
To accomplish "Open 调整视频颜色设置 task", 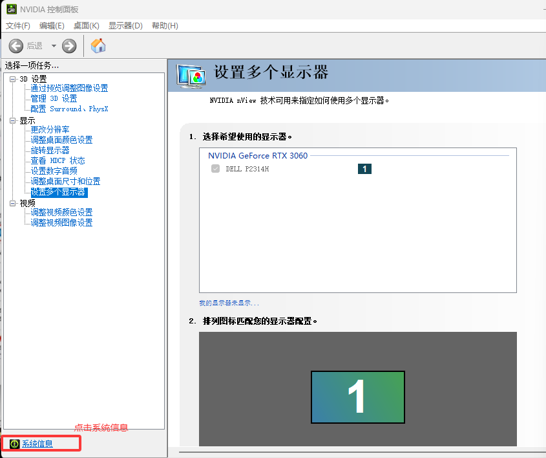I will (x=61, y=213).
